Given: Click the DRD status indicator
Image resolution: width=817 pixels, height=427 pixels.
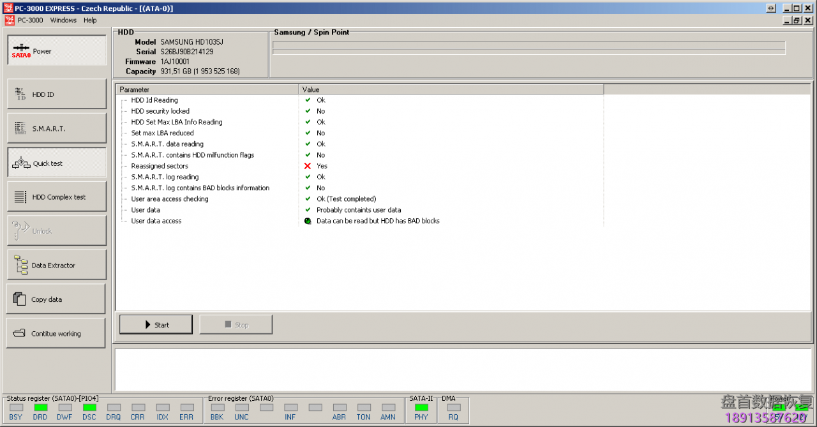Looking at the screenshot, I should point(40,408).
